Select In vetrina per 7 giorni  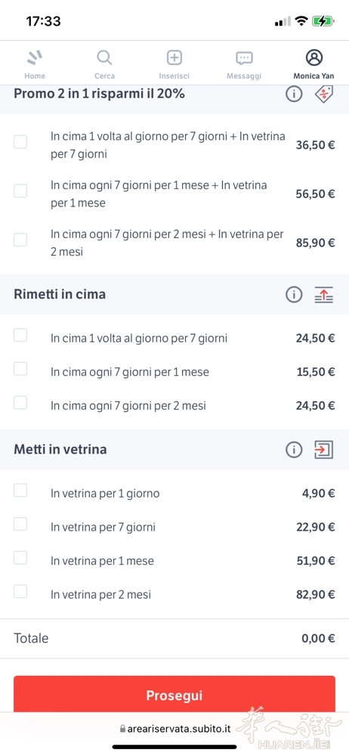(x=20, y=524)
